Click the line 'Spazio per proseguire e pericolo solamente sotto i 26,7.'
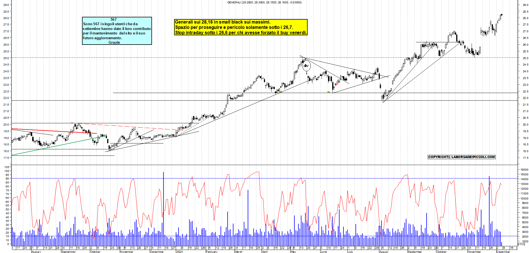This screenshot has height=253, width=529. pos(234,27)
